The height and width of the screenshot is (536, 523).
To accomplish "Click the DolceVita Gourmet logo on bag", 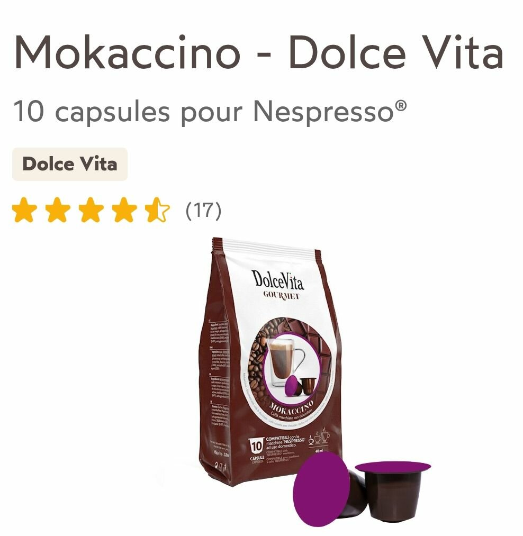I will (278, 285).
